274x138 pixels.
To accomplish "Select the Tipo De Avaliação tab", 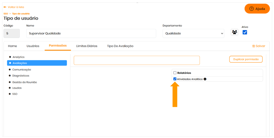I will (120, 46).
